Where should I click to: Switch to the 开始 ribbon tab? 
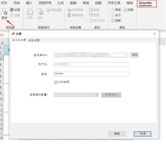(x=17, y=3)
